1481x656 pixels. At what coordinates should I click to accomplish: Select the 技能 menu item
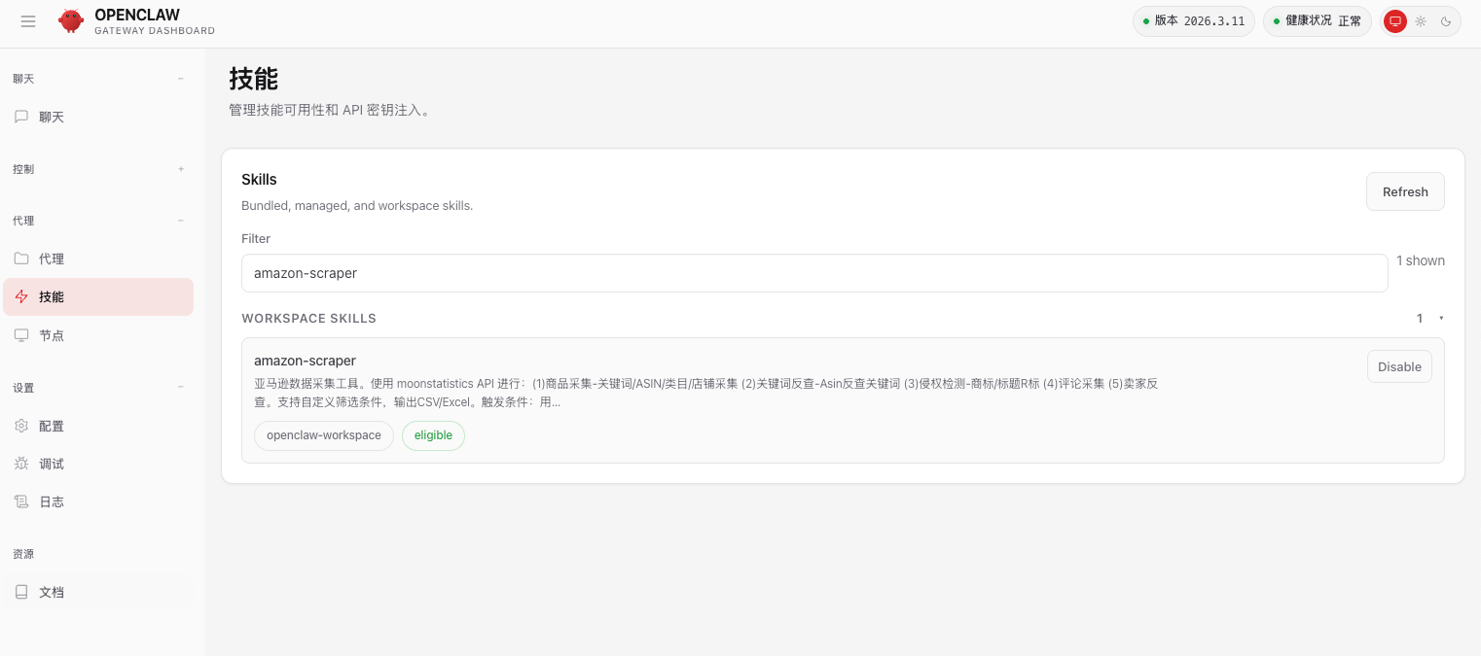[97, 297]
